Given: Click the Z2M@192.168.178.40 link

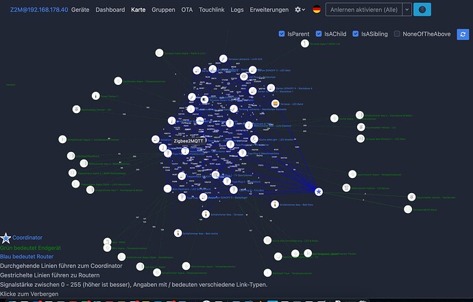Looking at the screenshot, I should (x=39, y=10).
